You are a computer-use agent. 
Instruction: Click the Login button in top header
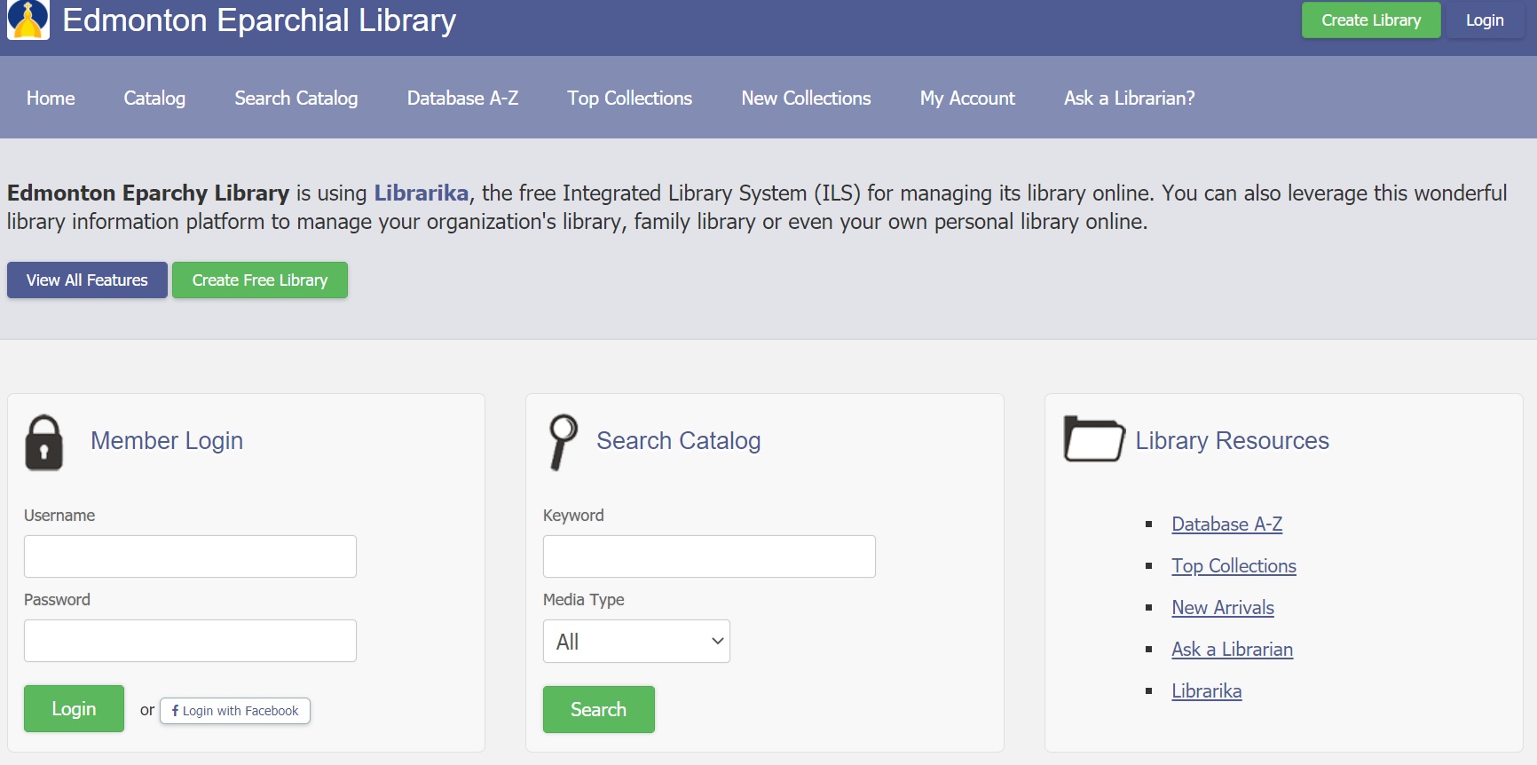tap(1484, 20)
